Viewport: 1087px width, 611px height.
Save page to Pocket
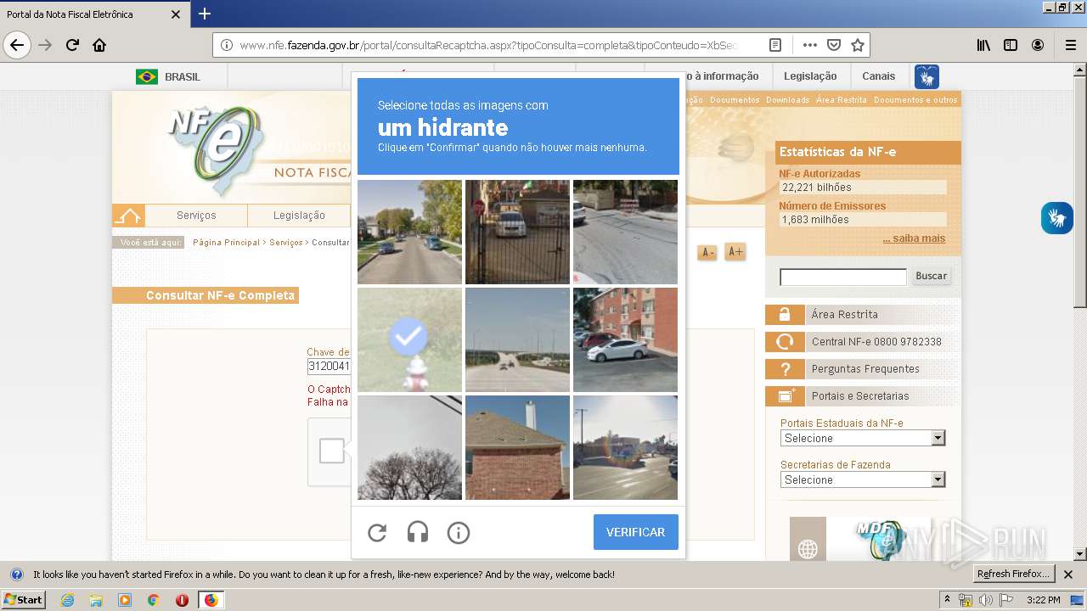point(834,45)
